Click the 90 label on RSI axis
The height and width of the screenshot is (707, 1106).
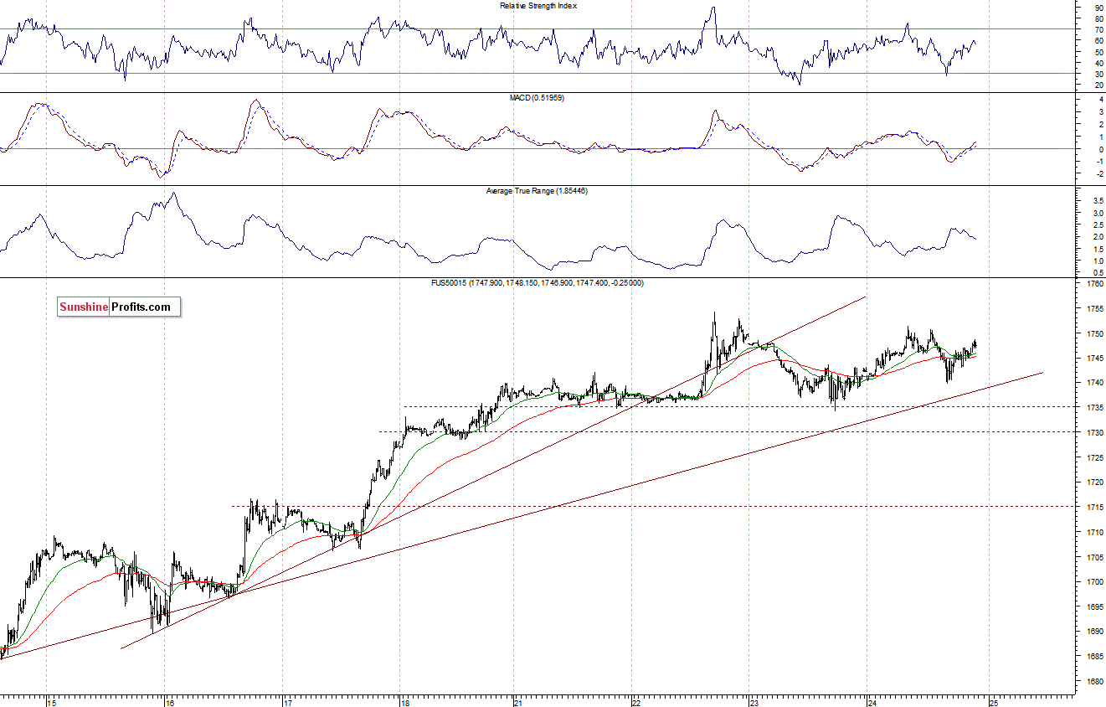coord(1098,8)
